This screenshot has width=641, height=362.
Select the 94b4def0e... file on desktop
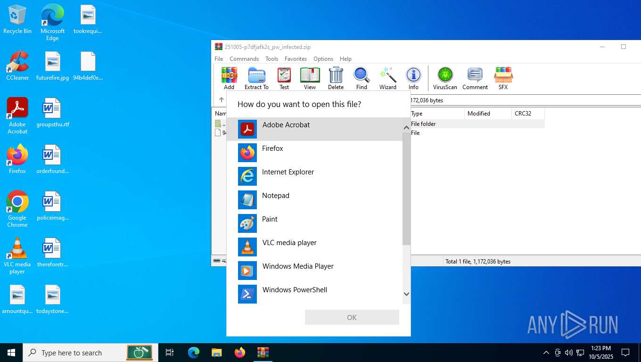point(88,66)
